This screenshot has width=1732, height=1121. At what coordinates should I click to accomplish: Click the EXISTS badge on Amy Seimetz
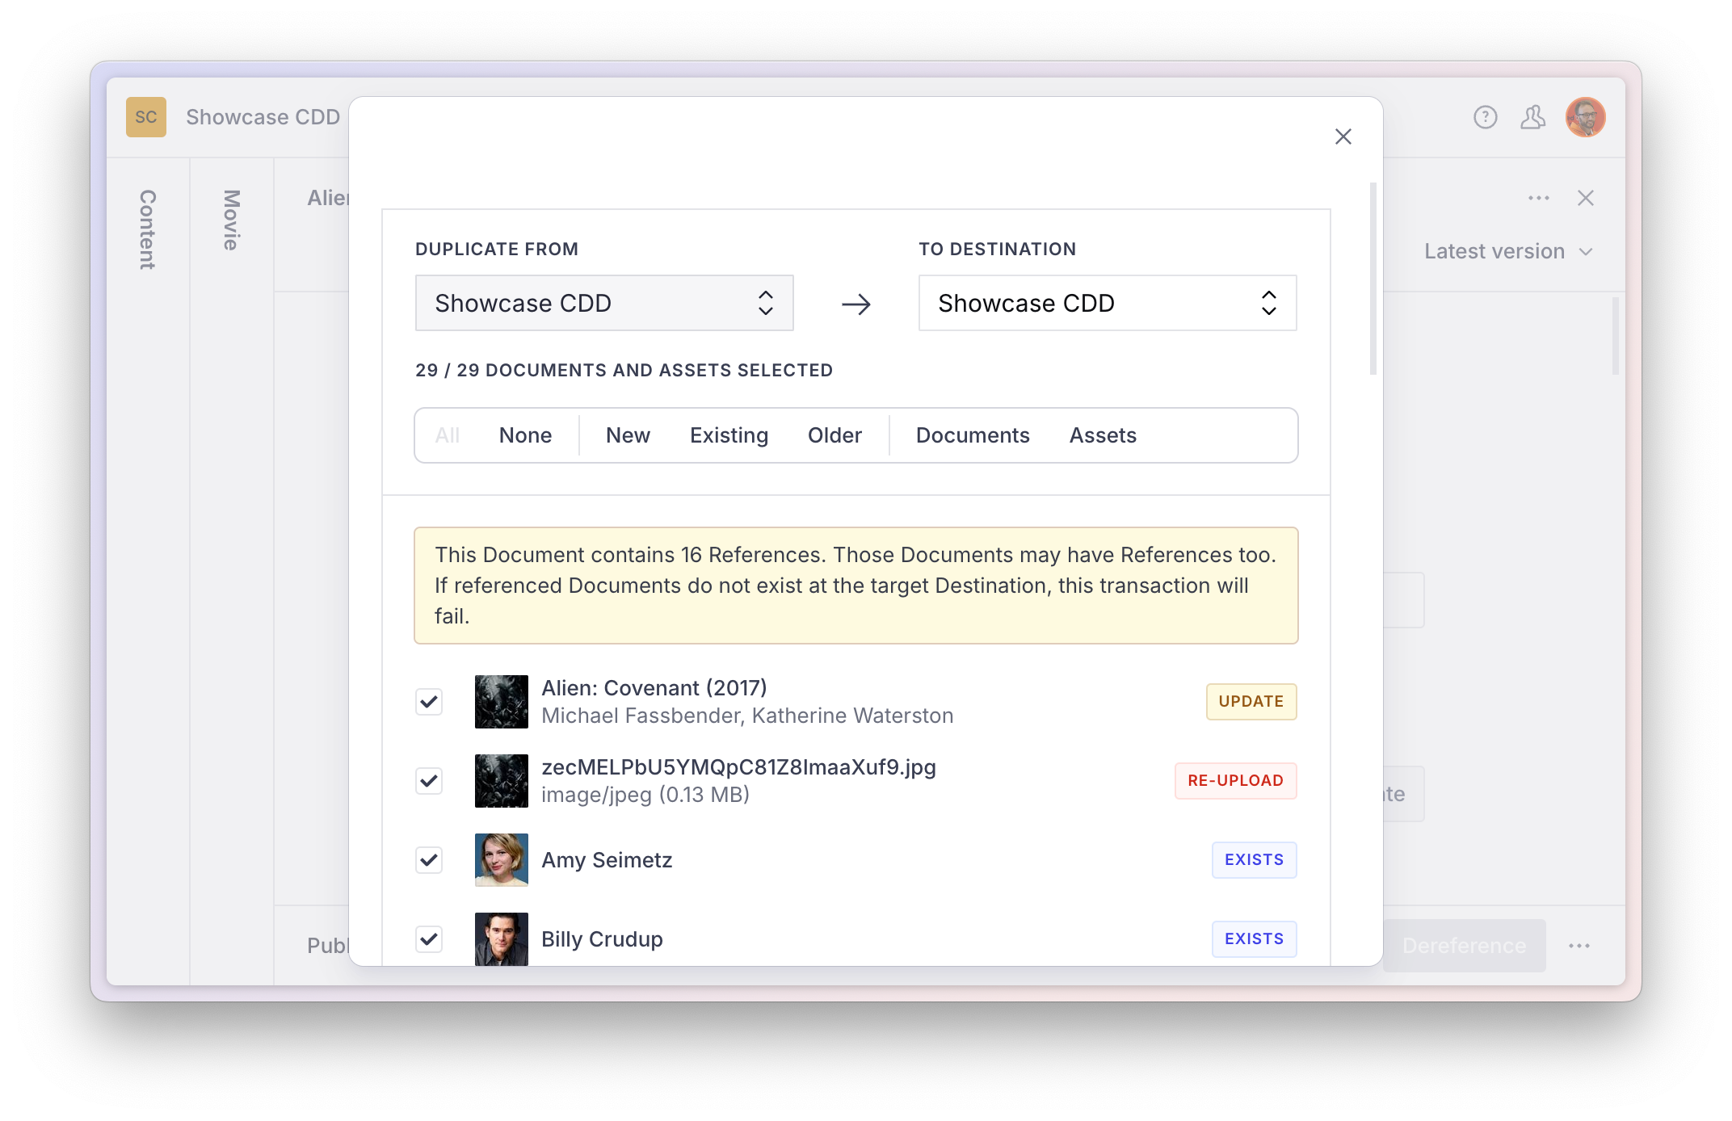point(1254,859)
